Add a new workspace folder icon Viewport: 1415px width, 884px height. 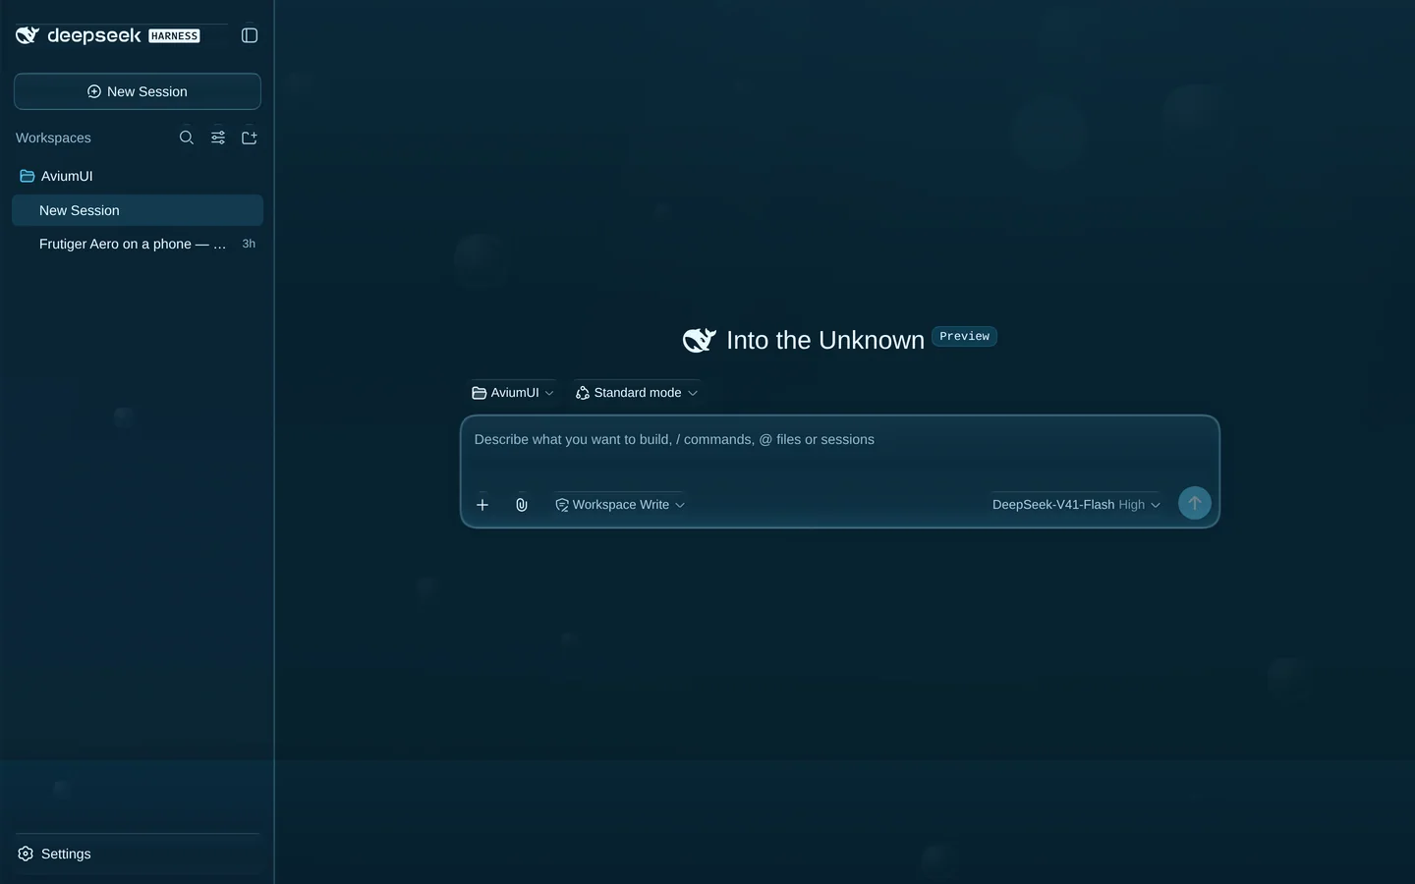click(x=250, y=138)
